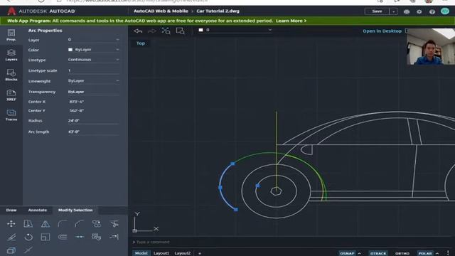Toggle OTRACK in status bar
The image size is (455, 256).
tap(378, 253)
